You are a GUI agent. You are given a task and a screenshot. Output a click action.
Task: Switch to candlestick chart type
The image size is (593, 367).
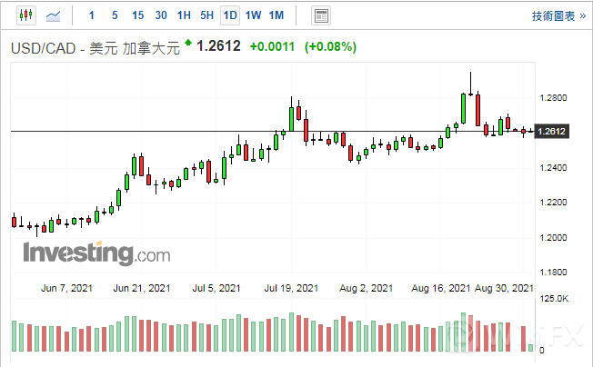click(25, 15)
